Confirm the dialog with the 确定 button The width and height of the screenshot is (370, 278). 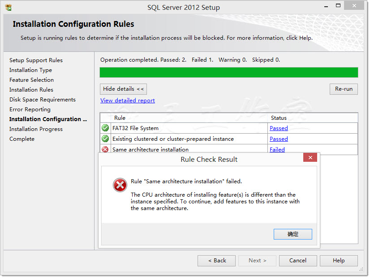(293, 234)
